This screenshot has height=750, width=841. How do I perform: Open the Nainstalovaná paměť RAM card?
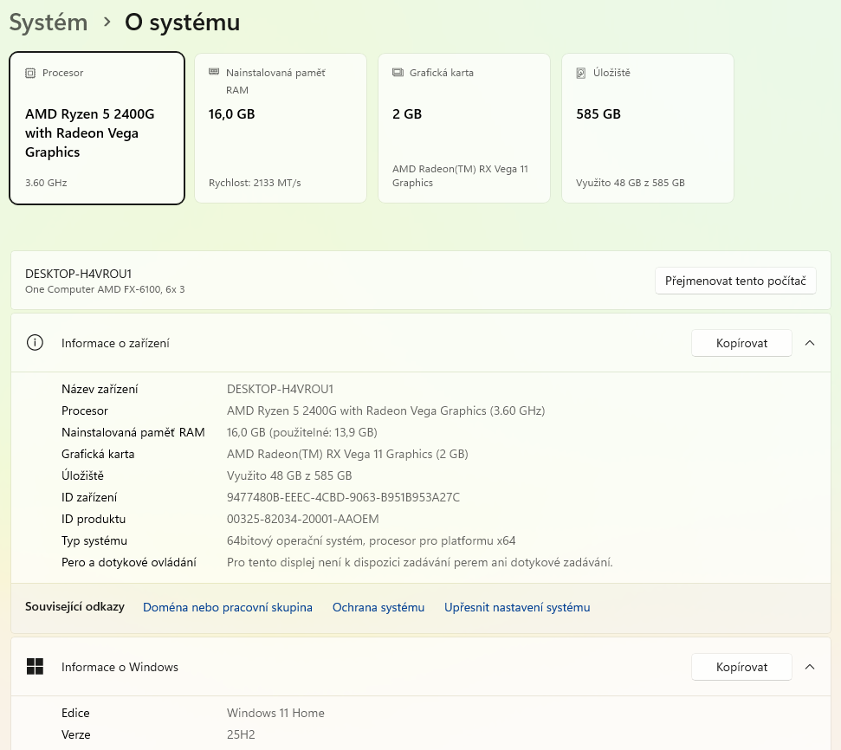pyautogui.click(x=281, y=128)
